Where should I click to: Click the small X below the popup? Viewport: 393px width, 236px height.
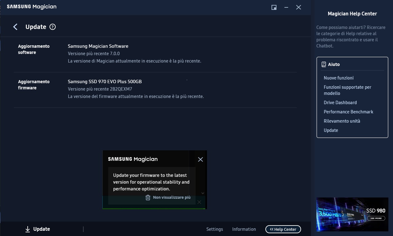point(199,202)
